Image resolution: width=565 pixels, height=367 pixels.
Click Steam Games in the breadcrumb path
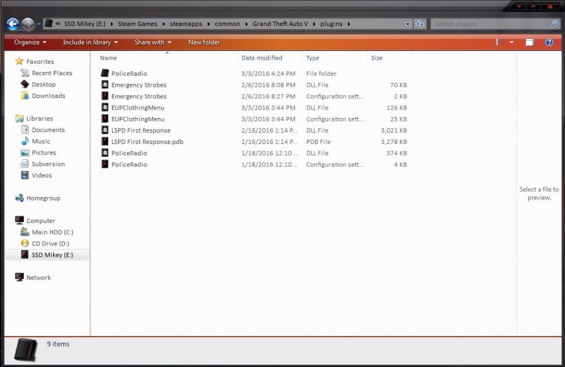[137, 24]
